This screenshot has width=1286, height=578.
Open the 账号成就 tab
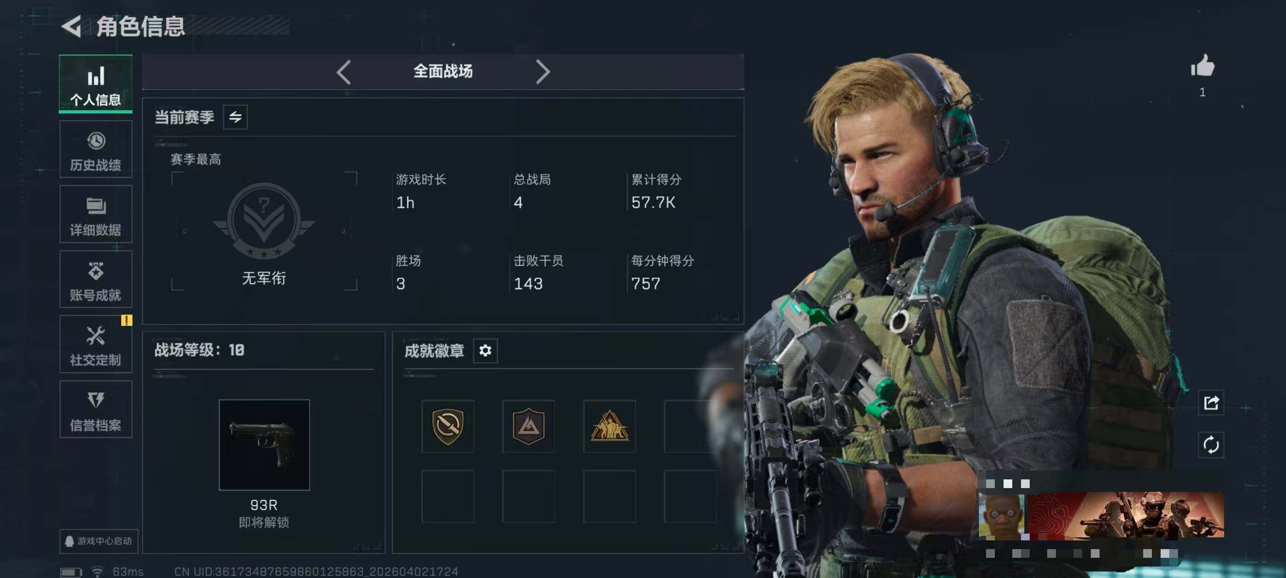point(96,279)
